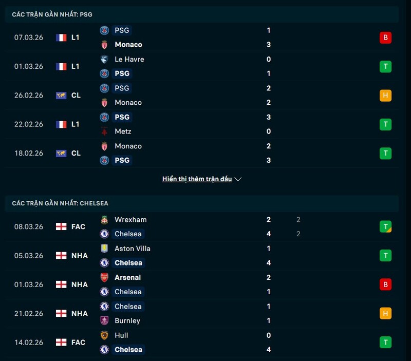Click the red B loss badge for PSG-Monaco
This screenshot has width=411, height=361.
click(x=386, y=37)
